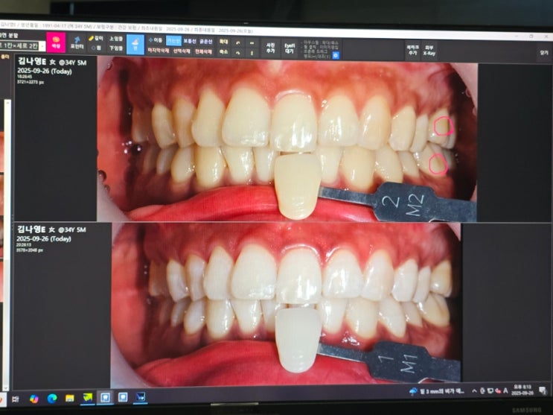The image size is (553, 415).
Task: Expand the system tray hidden icons chevron
Action: [474, 391]
